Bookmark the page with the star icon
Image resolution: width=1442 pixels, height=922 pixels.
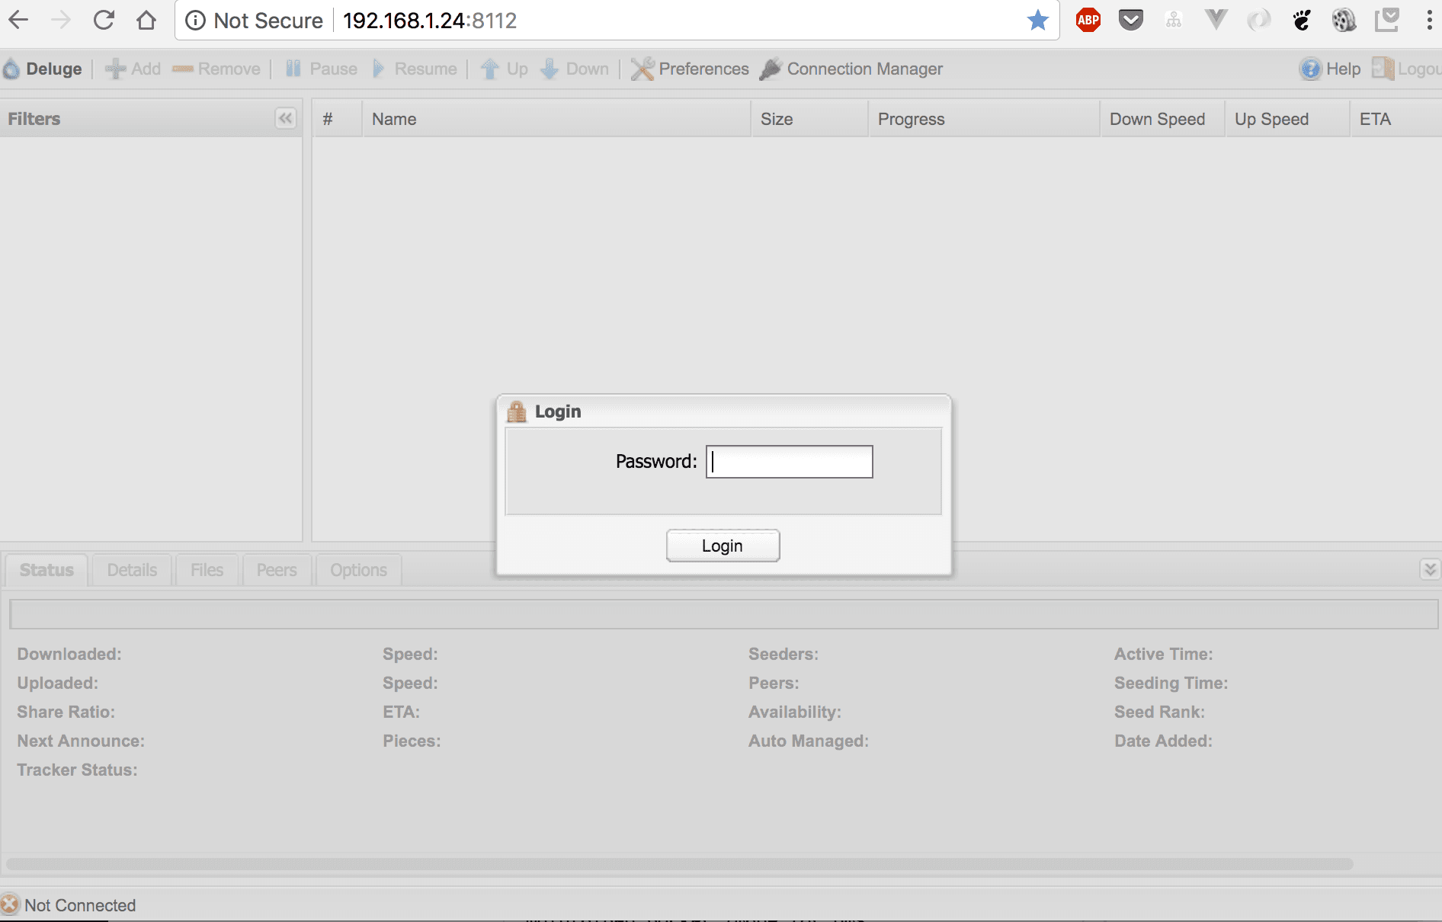1037,20
